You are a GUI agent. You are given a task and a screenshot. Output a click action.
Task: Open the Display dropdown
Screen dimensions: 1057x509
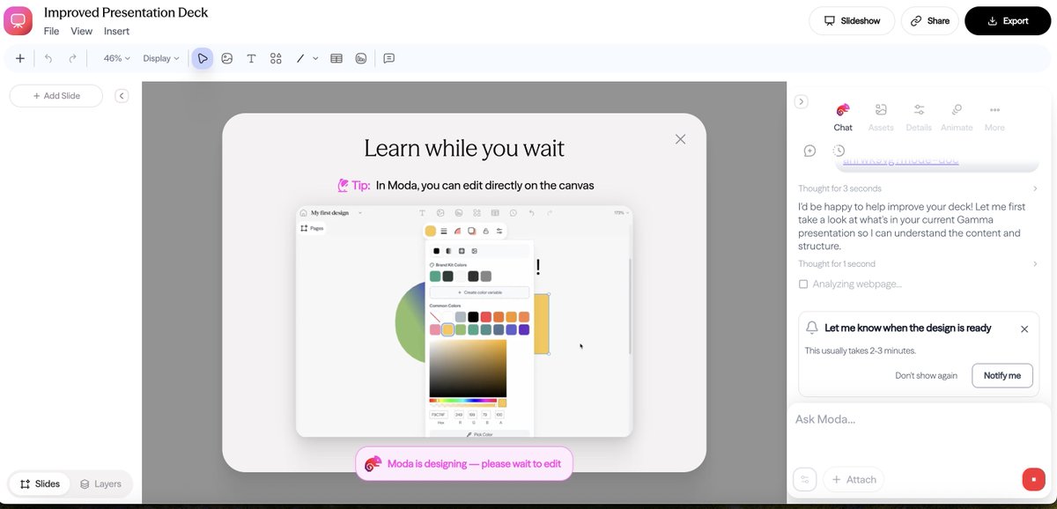click(161, 58)
